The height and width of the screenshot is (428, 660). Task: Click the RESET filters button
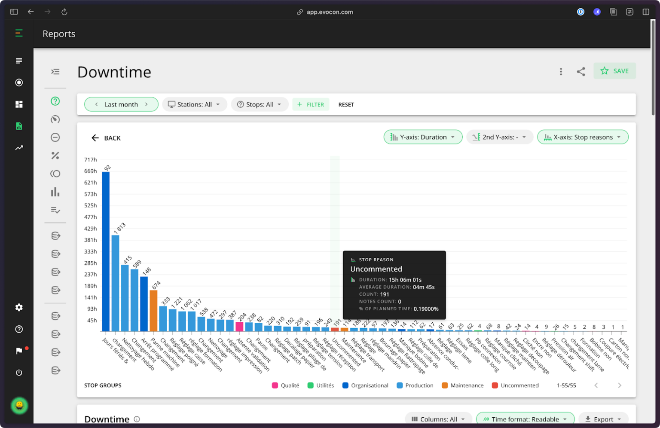[x=346, y=104]
